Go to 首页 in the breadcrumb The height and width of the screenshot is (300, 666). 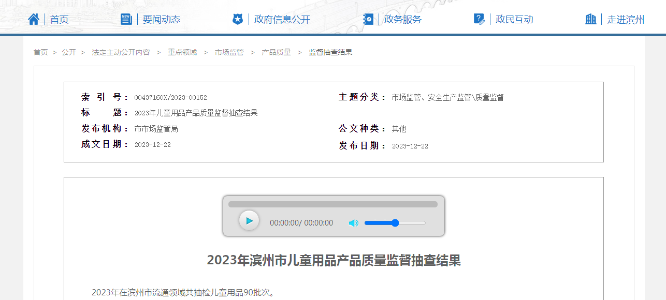click(x=41, y=52)
